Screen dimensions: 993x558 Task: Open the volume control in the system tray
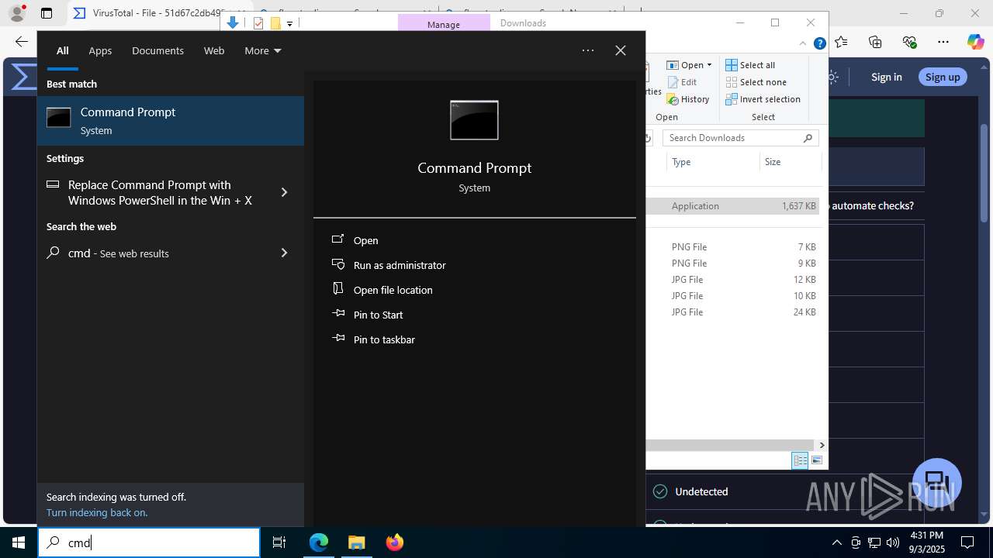(893, 542)
